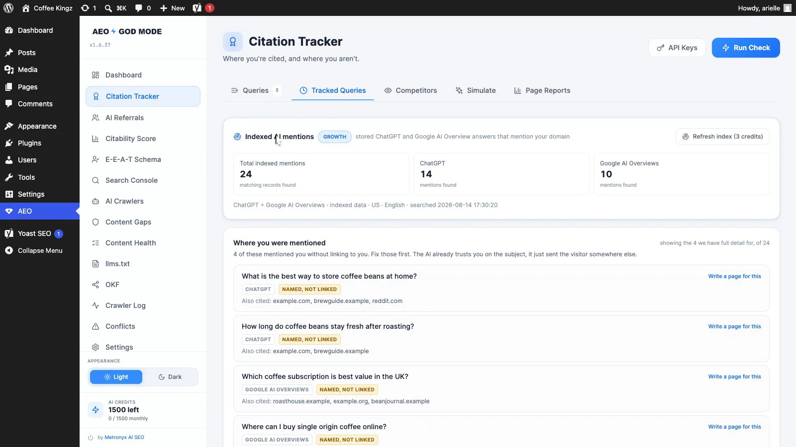This screenshot has height=447, width=796.
Task: Click the llms.txt document icon
Action: click(x=96, y=264)
